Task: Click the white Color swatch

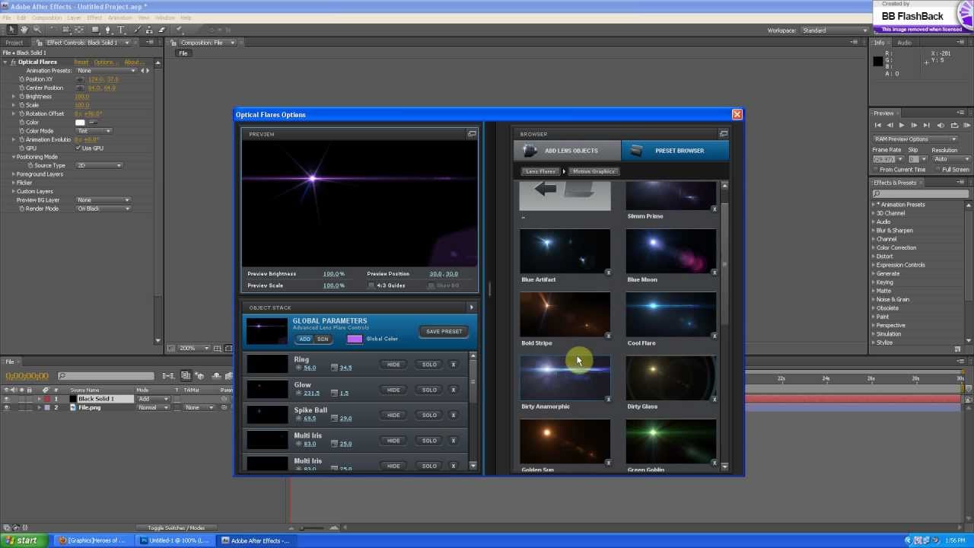Action: pos(80,123)
